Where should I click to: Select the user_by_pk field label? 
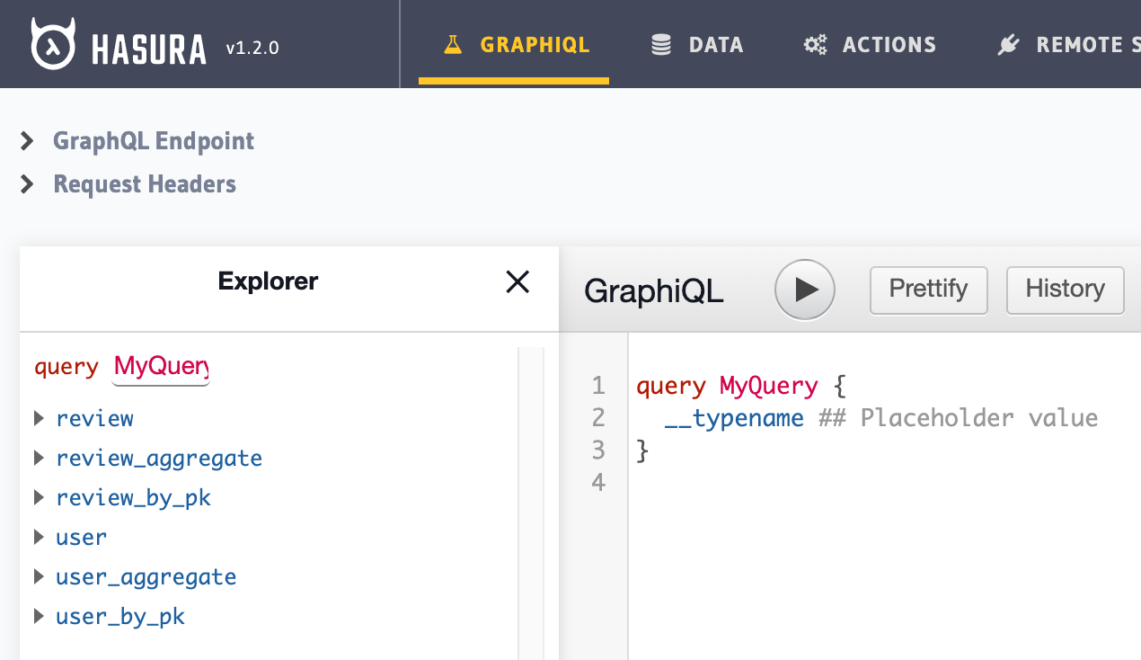pyautogui.click(x=120, y=616)
